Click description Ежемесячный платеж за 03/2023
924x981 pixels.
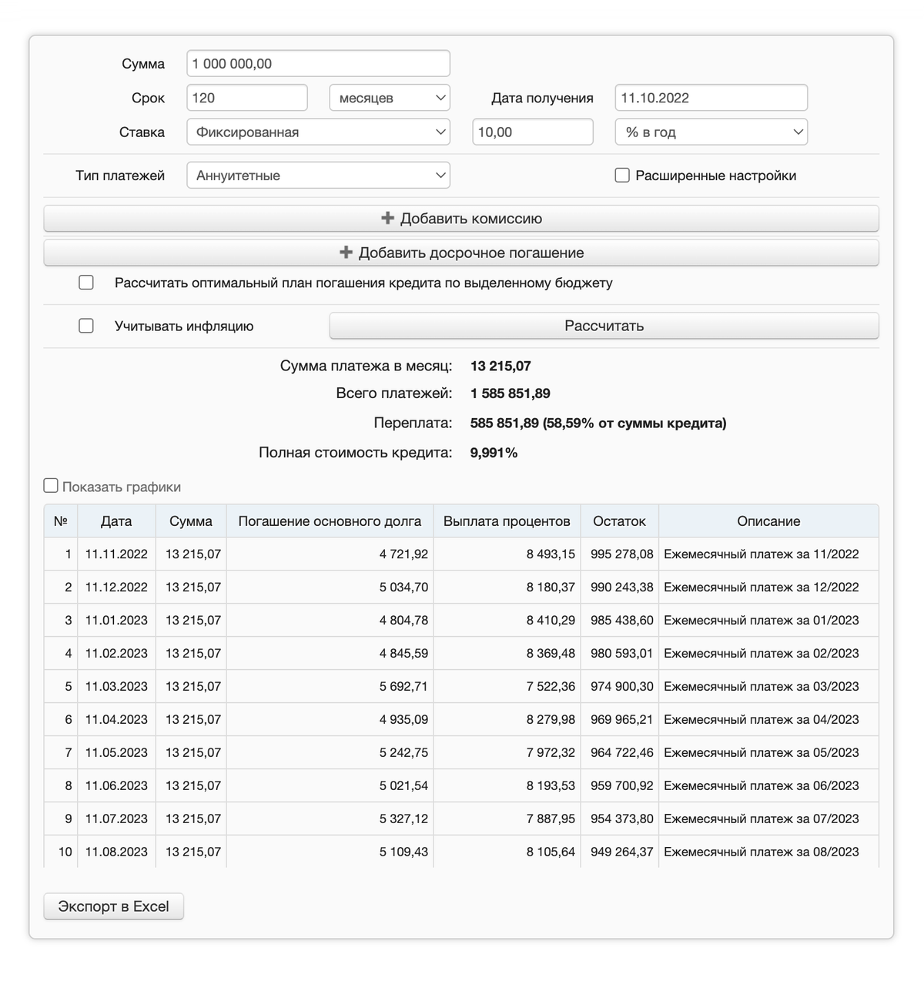coord(762,687)
